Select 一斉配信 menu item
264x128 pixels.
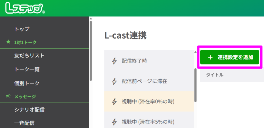coord(24,123)
